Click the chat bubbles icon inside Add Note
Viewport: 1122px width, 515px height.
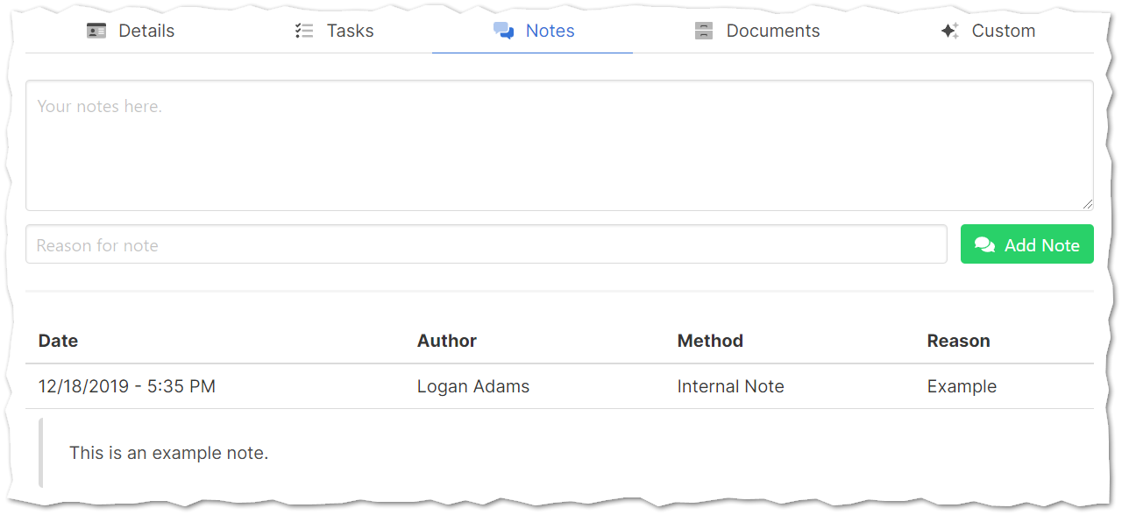pyautogui.click(x=984, y=244)
